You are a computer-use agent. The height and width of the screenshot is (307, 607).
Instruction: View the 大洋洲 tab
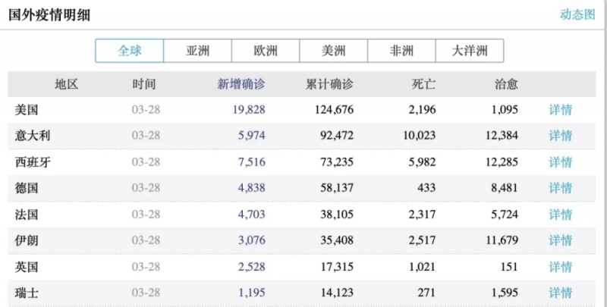coord(469,52)
